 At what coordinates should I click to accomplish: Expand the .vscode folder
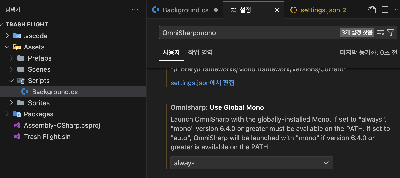pos(7,36)
